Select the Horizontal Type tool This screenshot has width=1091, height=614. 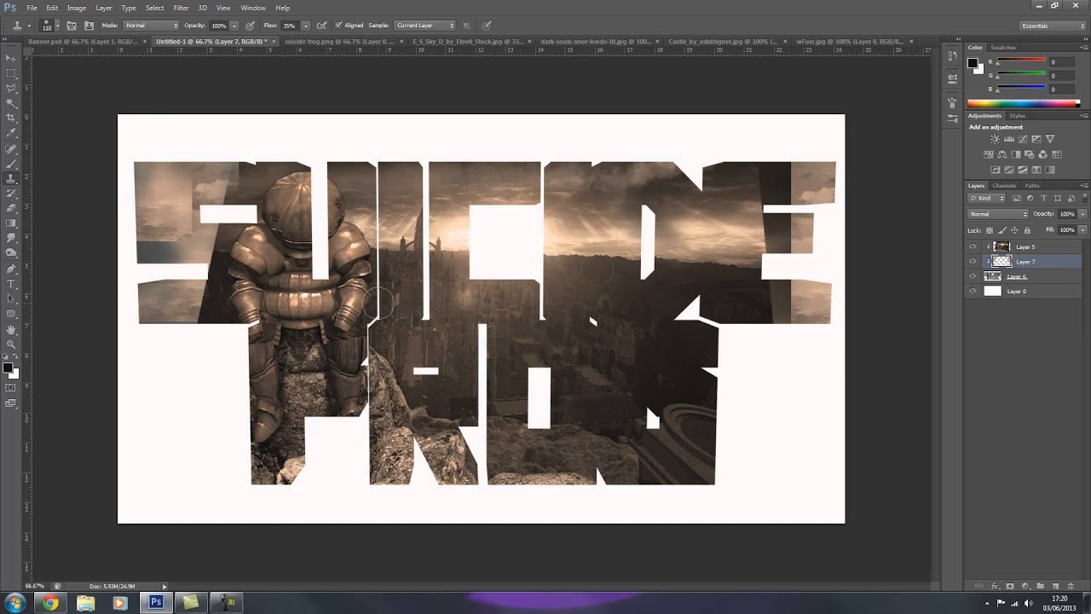[x=11, y=284]
